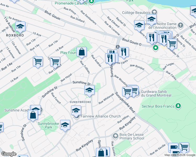Click the school marker above Fairview Alliance Church

pos(76,111)
